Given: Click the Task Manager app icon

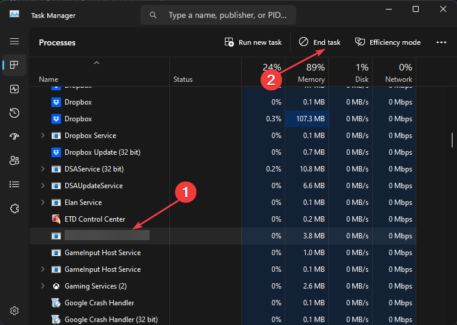Looking at the screenshot, I should click(14, 14).
